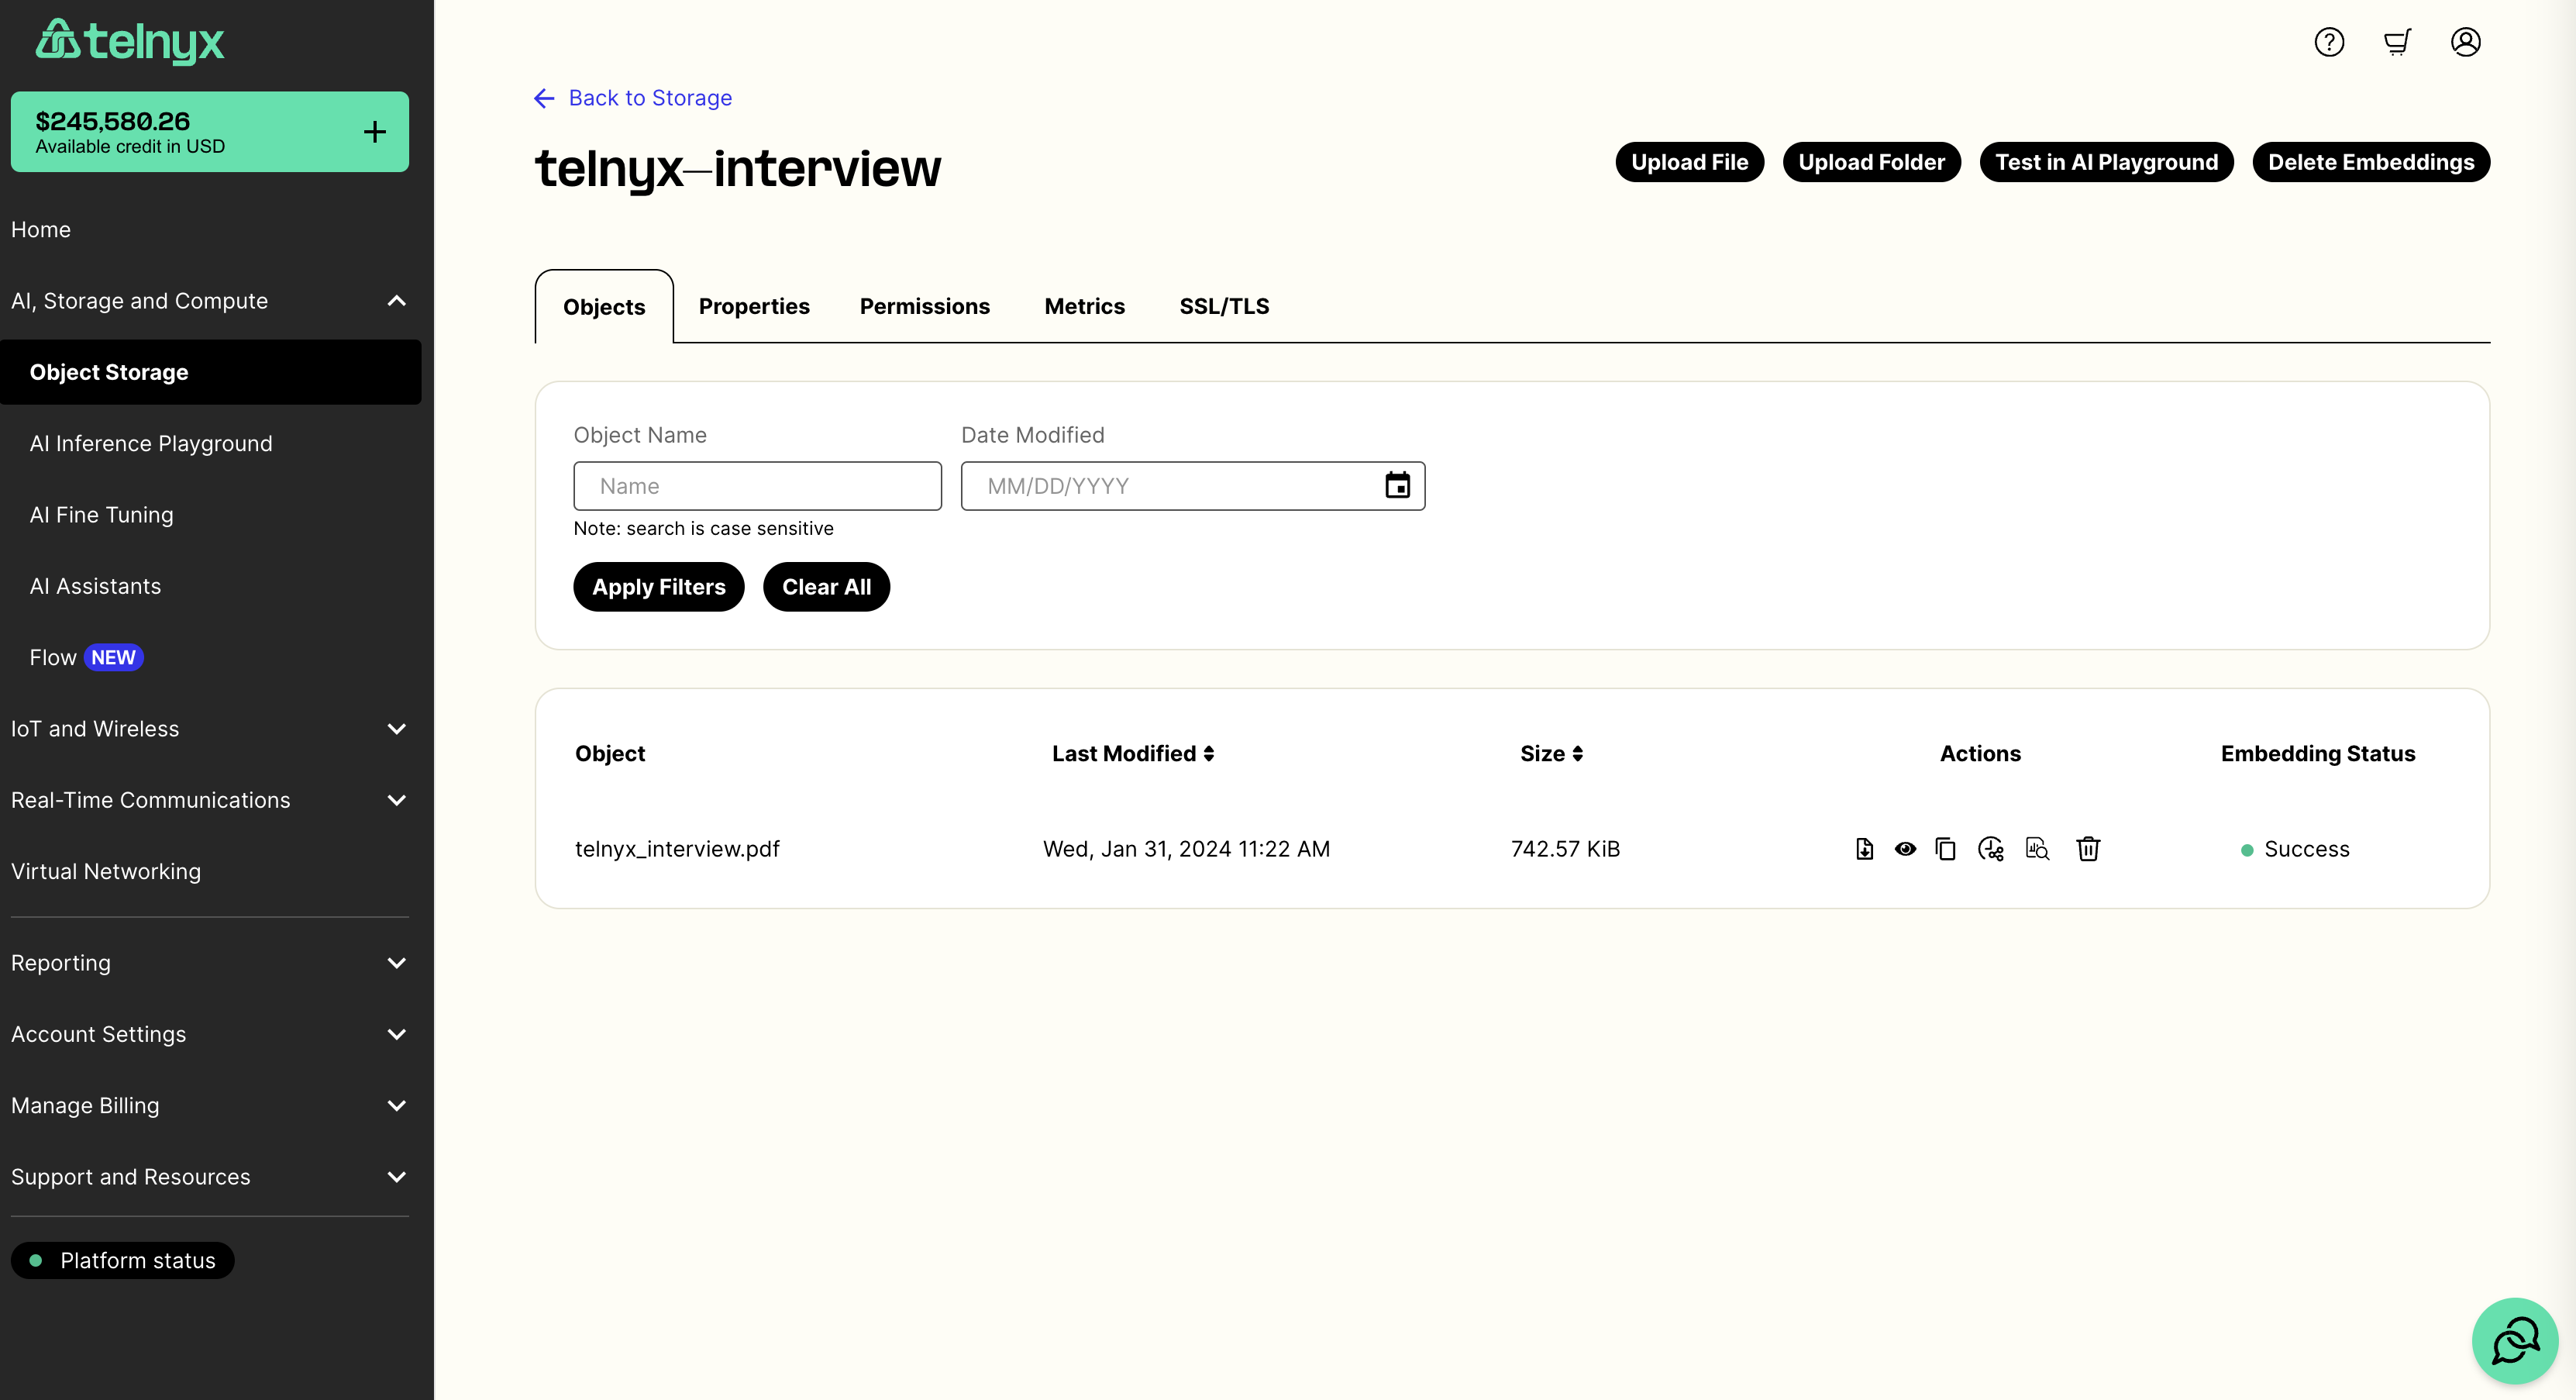Click the share/link icon for telnyx_interview.pdf
2576x1400 pixels.
[1990, 848]
